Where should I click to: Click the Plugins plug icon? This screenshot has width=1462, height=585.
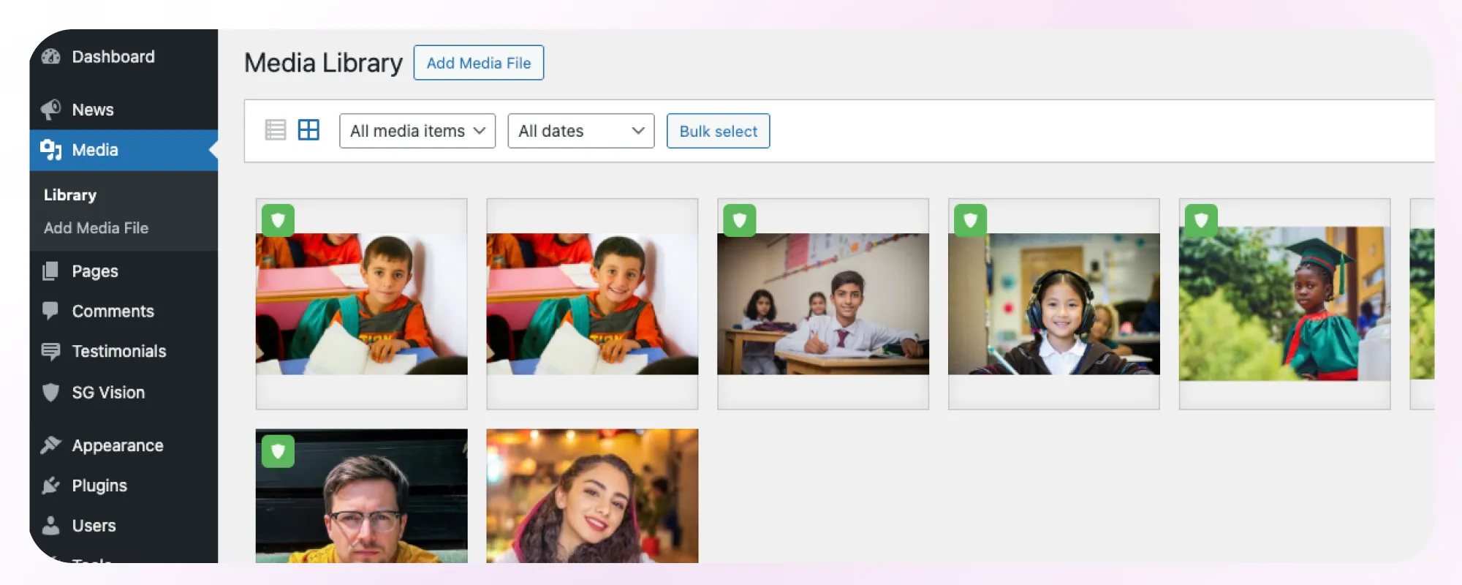coord(51,486)
